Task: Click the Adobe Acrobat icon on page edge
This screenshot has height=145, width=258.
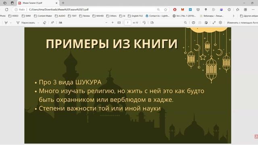Action: coord(256,137)
